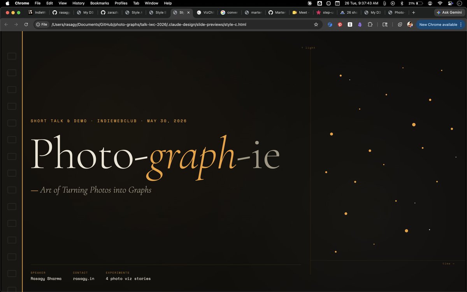This screenshot has height=292, width=467.
Task: Open a new tab with plus button
Action: (413, 12)
